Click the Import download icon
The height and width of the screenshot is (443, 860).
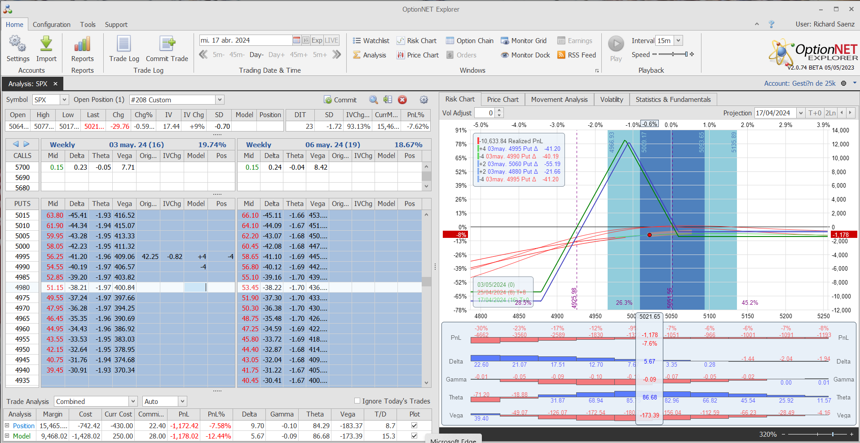46,44
